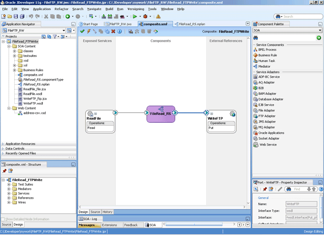Image resolution: width=324 pixels, height=235 pixels.
Task: Click the pin icon in Structure panel
Action: (4, 171)
